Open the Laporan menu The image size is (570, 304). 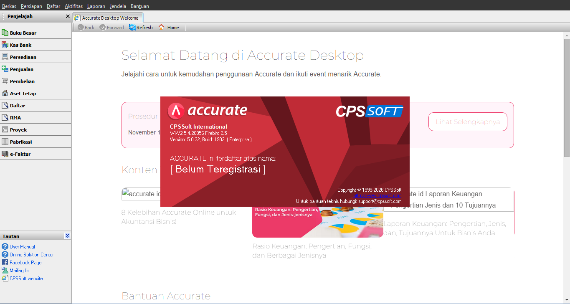click(96, 6)
